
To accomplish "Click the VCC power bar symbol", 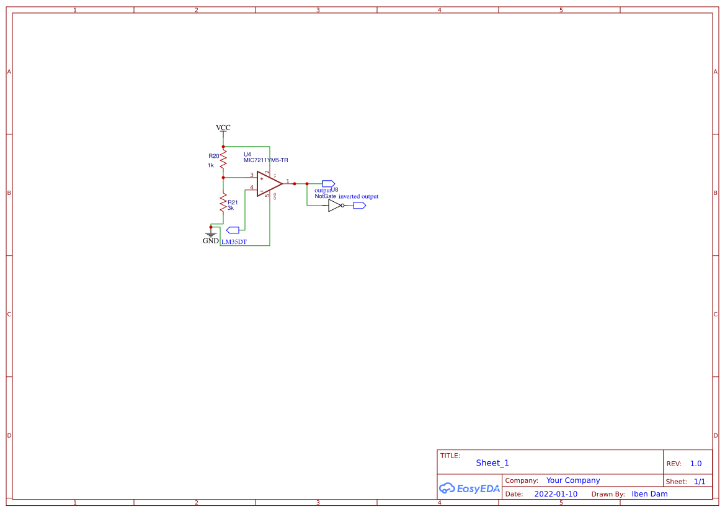I will point(223,134).
